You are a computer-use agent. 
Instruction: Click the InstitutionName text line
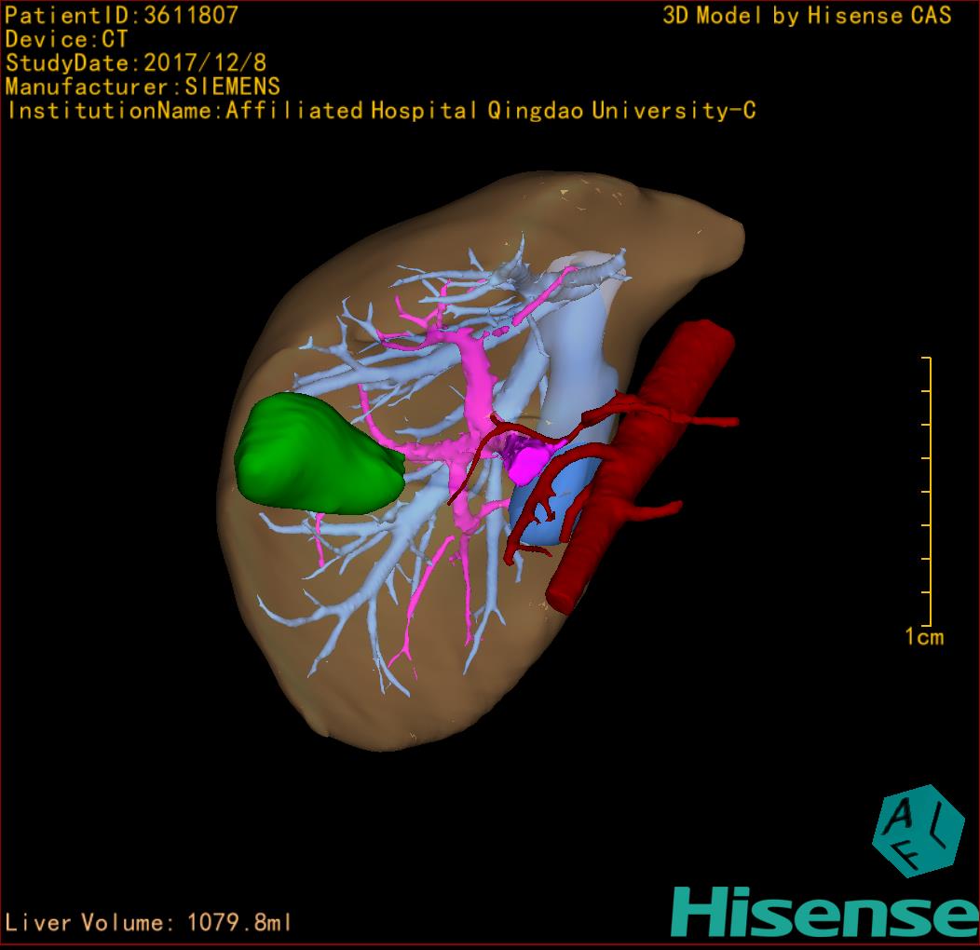coord(381,111)
